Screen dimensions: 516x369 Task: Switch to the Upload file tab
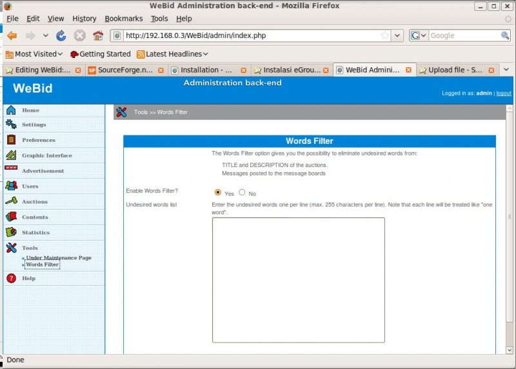[455, 70]
